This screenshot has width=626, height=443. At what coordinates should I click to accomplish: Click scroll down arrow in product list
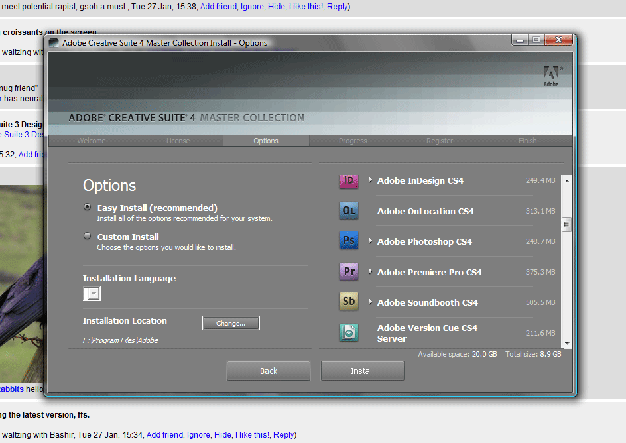coord(566,343)
